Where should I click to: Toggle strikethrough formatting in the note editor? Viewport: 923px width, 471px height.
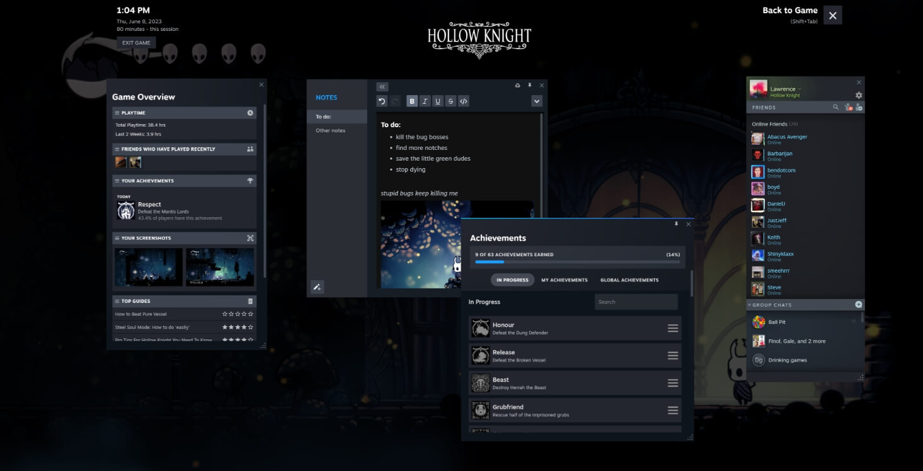coord(450,101)
